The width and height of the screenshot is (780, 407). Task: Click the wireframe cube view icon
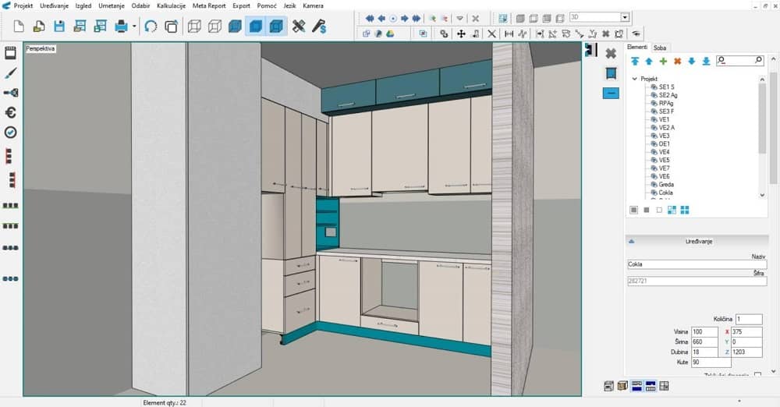point(194,27)
